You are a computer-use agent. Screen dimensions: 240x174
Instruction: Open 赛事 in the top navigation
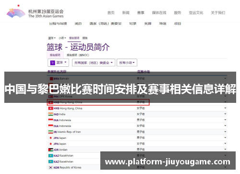coord(141,12)
